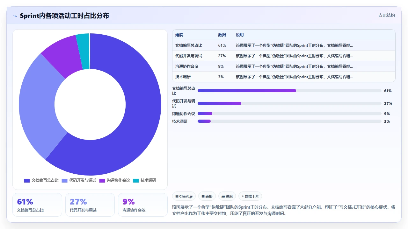
Task: Select the 表格 chip
Action: pyautogui.click(x=207, y=196)
